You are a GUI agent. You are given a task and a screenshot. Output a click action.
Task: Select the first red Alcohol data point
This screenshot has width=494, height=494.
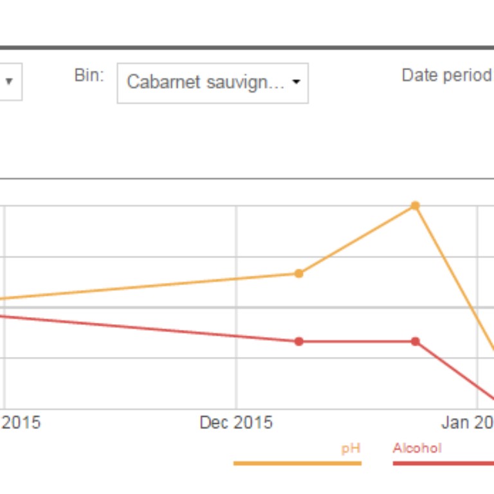pyautogui.click(x=299, y=342)
